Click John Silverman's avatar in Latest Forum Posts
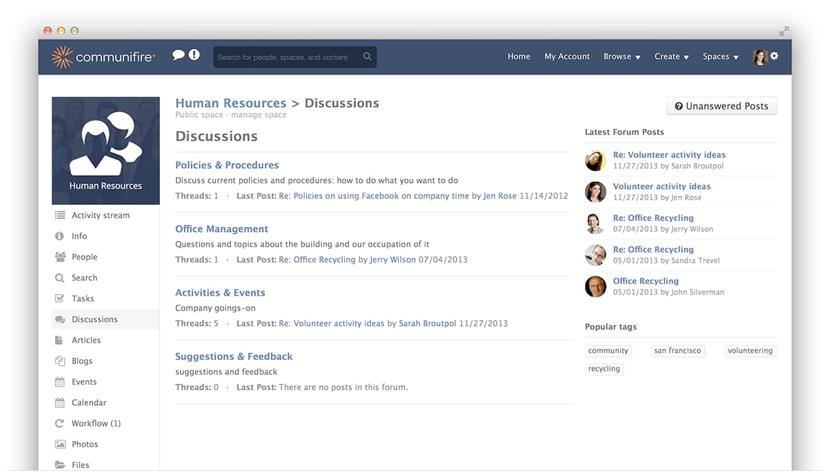This screenshot has width=830, height=476. pos(596,286)
